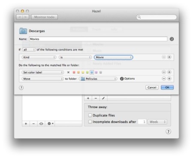Enable Incomplete downloads after checkbox

tap(90, 122)
